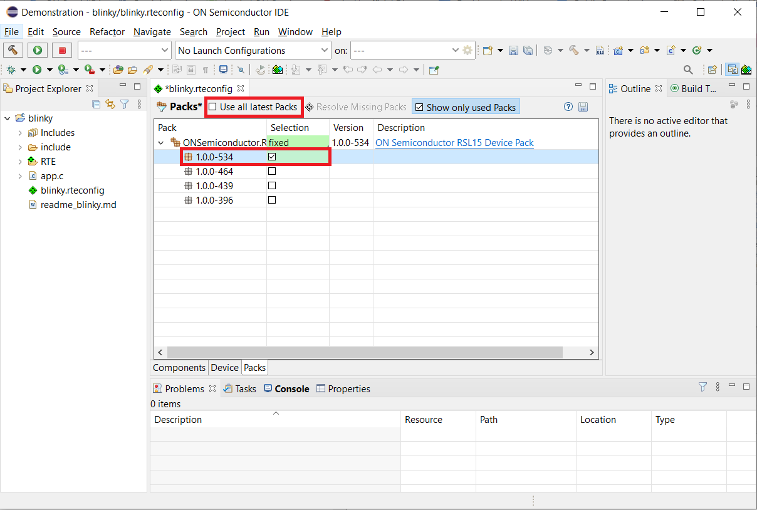Open the ON Semiconductor RSL15 Device Pack link
Image resolution: width=757 pixels, height=510 pixels.
[x=454, y=143]
